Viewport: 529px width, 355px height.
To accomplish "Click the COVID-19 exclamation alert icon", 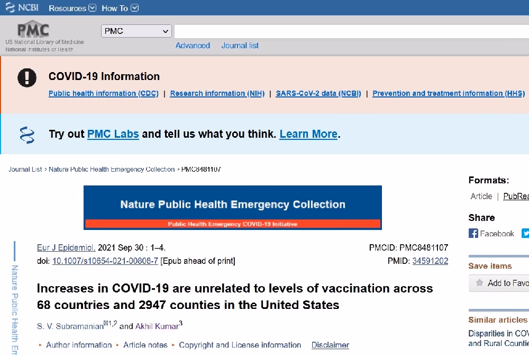I will click(x=27, y=78).
